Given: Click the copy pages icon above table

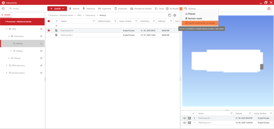Looking at the screenshot, I should (170, 16).
